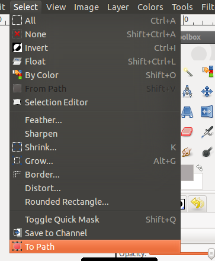Click the swap colors arrow icon
215x261 pixels.
(200, 168)
